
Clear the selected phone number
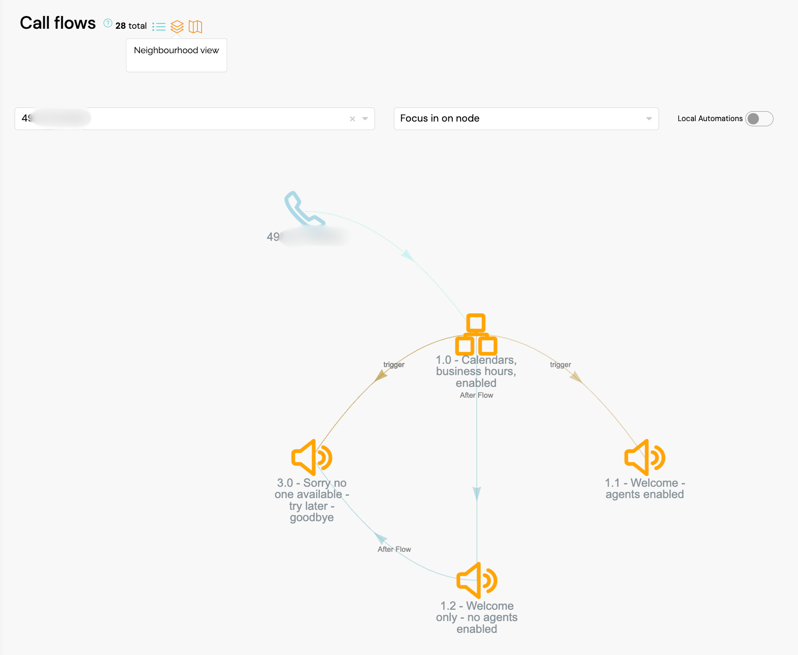point(352,119)
